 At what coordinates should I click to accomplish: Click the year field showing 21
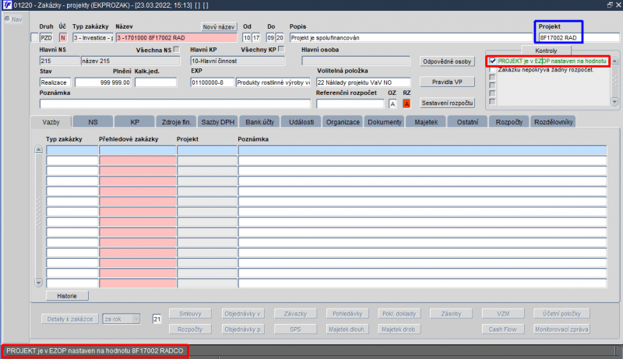point(157,319)
